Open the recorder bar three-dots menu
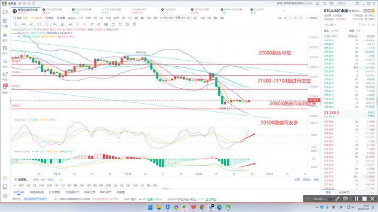378x212 pixels. point(308,199)
